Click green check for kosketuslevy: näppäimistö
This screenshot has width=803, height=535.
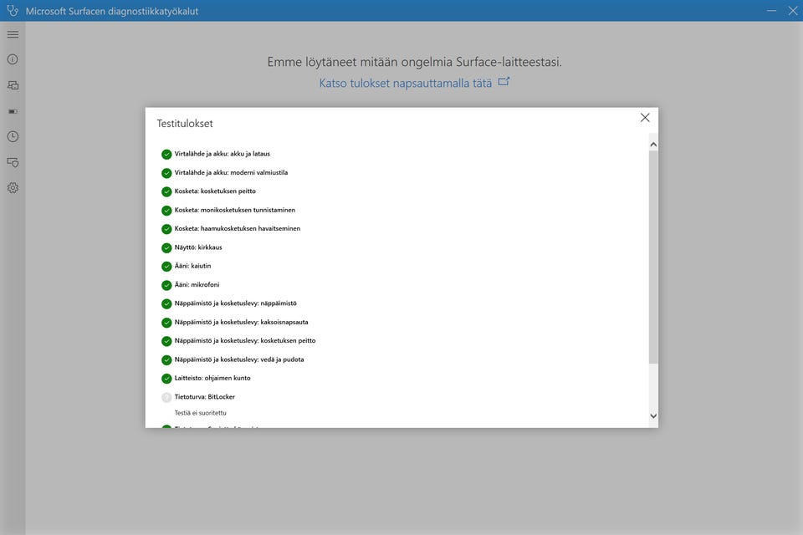(x=166, y=303)
